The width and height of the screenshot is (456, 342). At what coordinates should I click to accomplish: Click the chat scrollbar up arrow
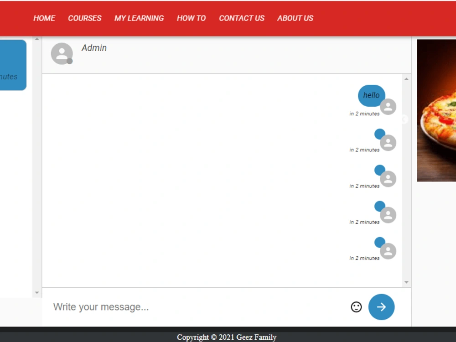(406, 79)
